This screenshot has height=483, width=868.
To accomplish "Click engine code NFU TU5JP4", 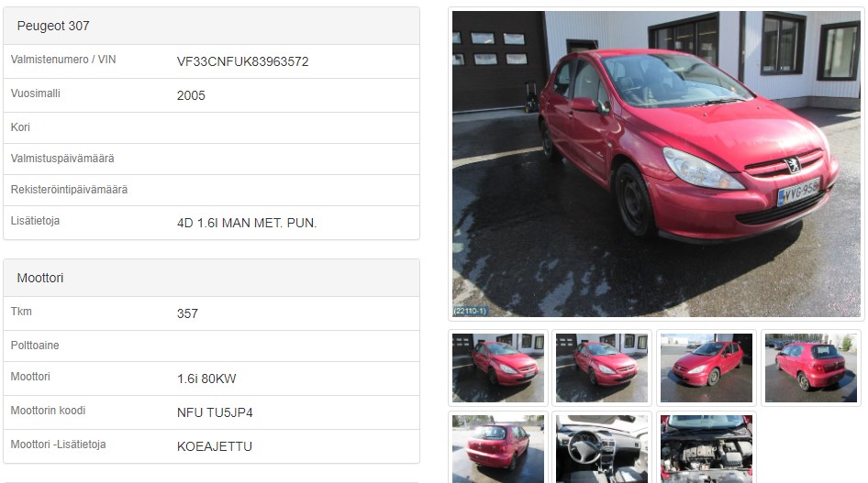I will tap(215, 412).
